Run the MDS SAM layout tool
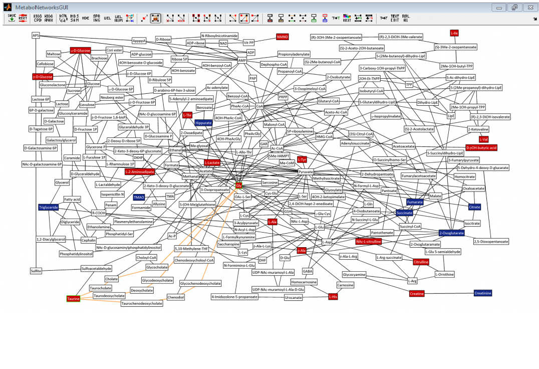This screenshot has height=369, width=539. click(x=75, y=18)
